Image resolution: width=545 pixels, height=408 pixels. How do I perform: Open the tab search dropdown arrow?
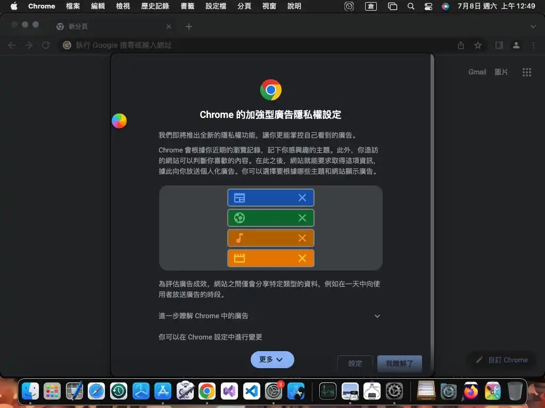(533, 27)
